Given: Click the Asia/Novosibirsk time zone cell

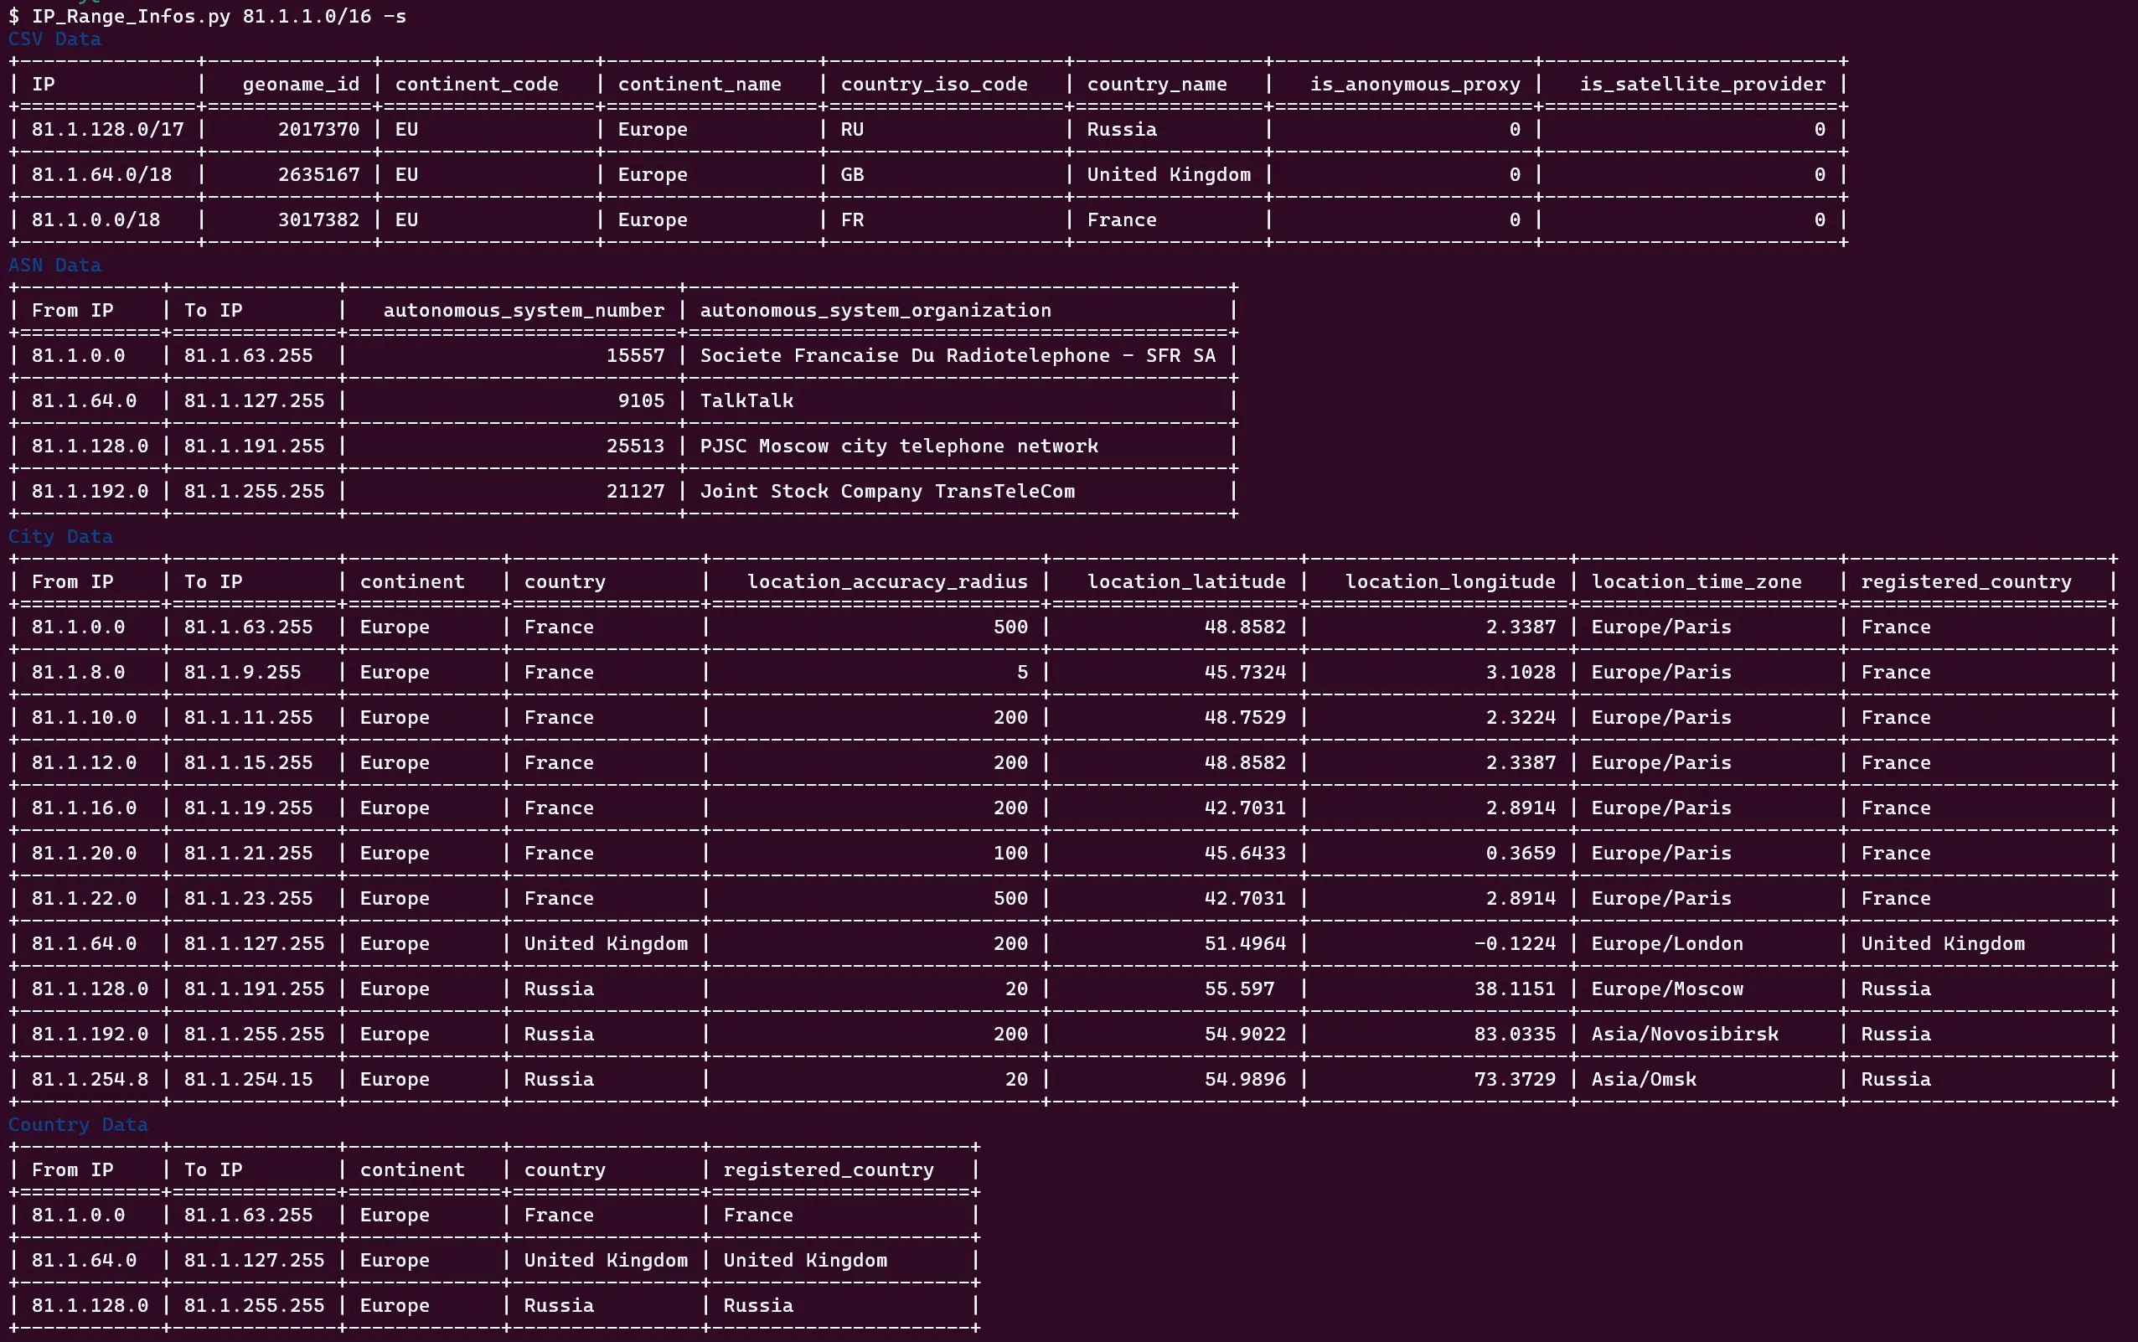Looking at the screenshot, I should pos(1685,1035).
